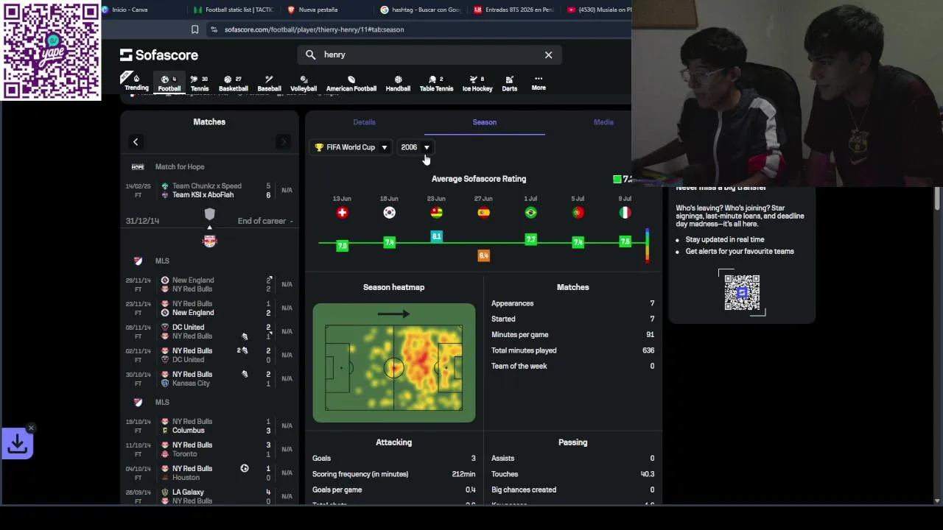Click the Sofascore logo

[159, 55]
